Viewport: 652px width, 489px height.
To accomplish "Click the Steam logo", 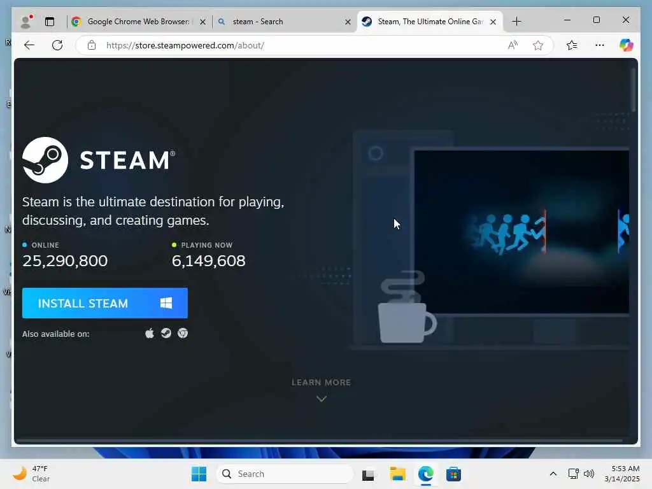I will point(99,160).
